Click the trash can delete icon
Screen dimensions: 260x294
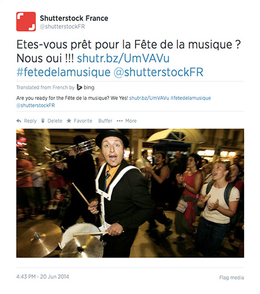tap(43, 121)
